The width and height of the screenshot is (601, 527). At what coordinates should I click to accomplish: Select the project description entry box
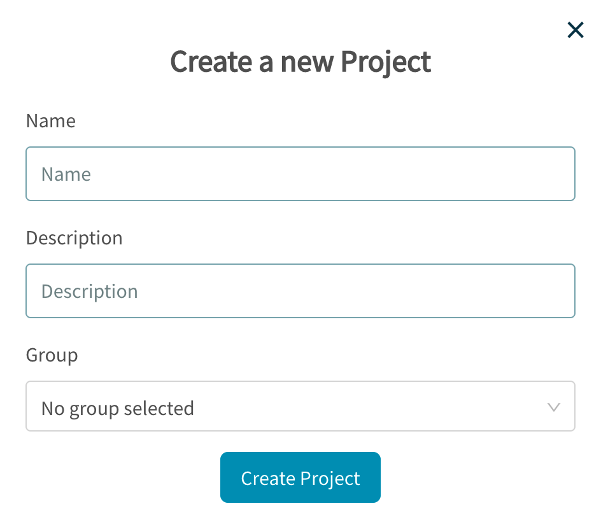click(x=300, y=291)
